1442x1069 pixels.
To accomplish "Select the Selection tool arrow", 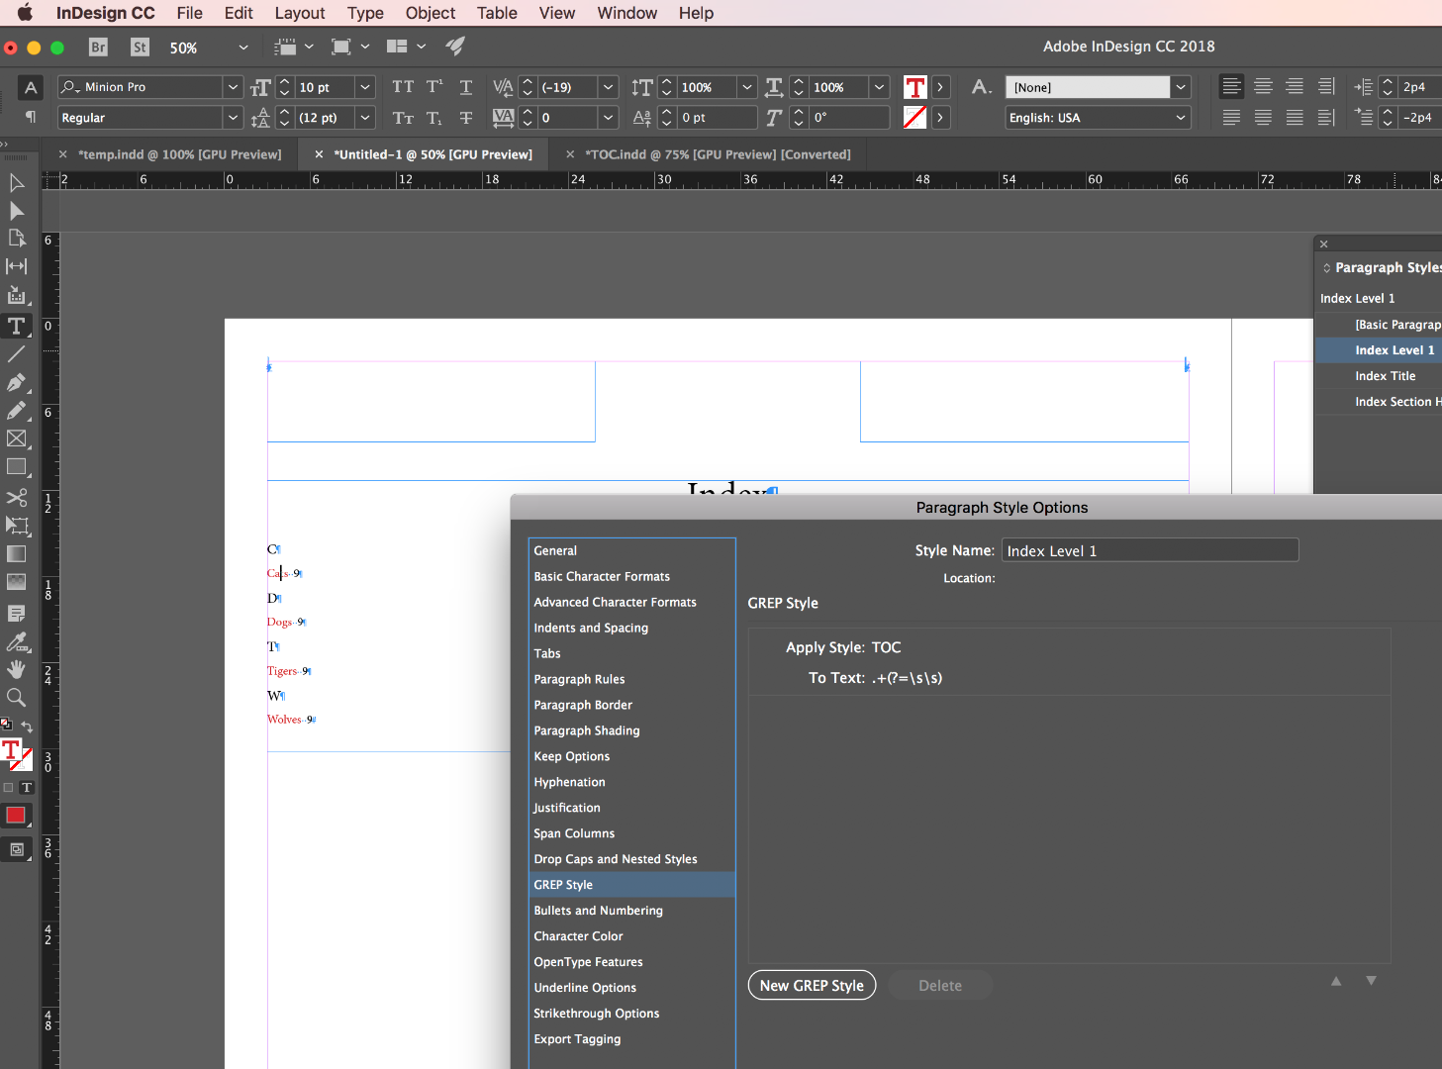I will point(17,183).
